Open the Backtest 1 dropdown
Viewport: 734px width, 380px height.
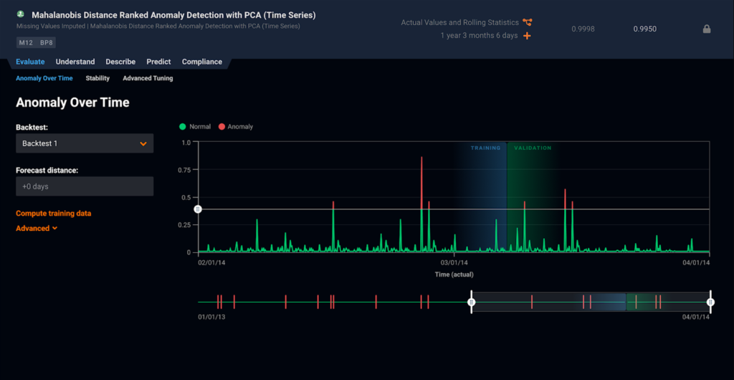pos(85,143)
